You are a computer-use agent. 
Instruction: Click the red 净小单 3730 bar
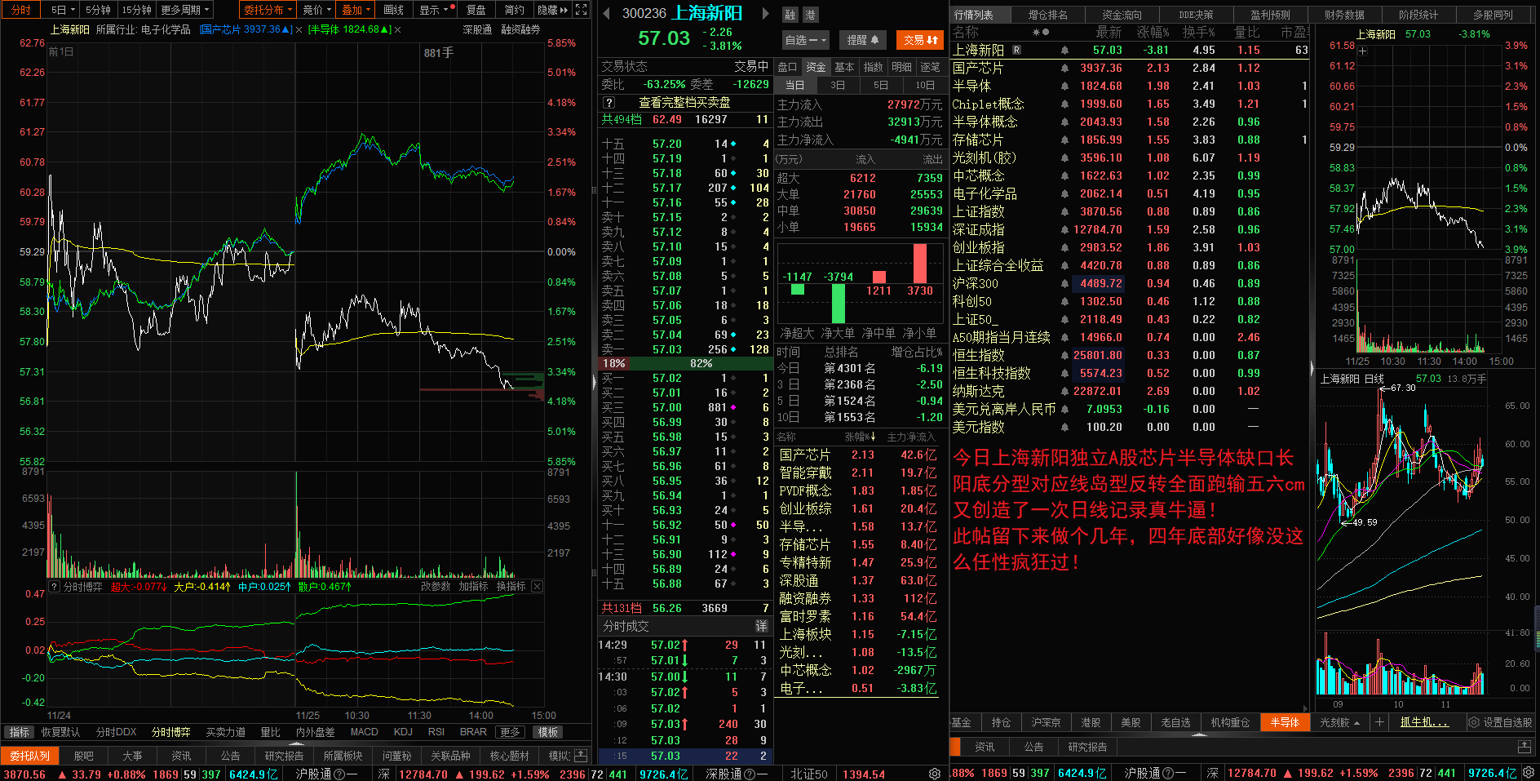(920, 263)
